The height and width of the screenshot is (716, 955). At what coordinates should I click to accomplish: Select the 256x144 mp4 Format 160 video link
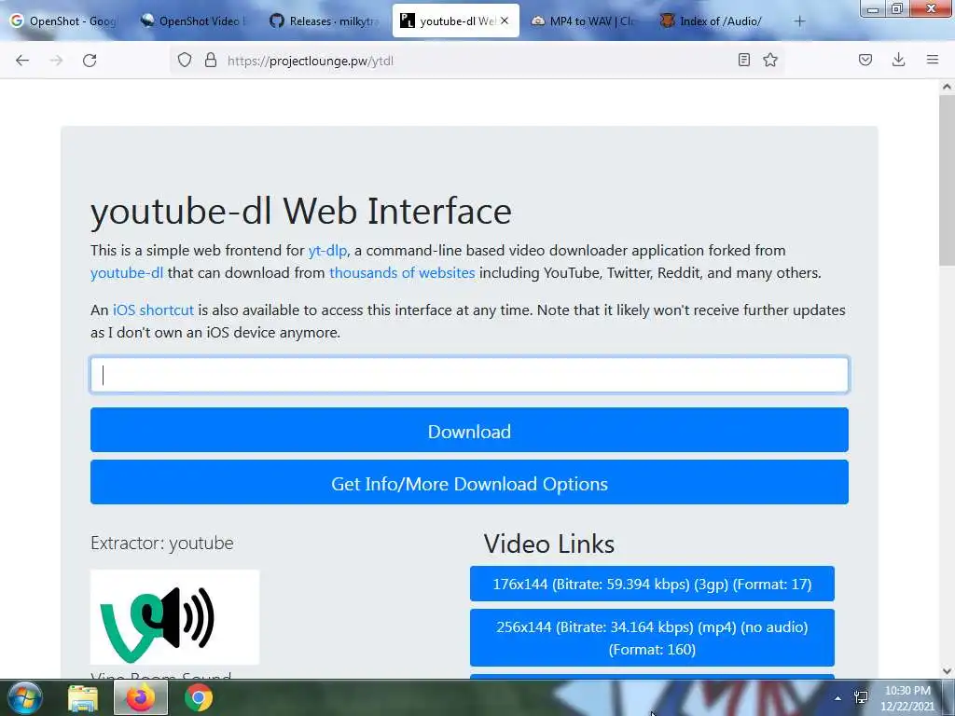652,638
